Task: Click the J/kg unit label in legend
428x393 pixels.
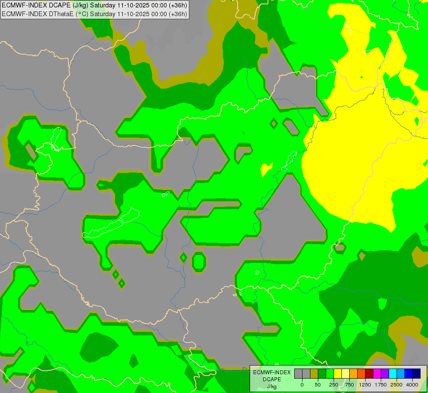Action: click(271, 386)
